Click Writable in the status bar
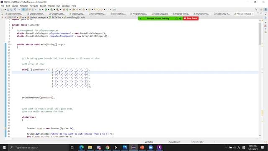This screenshot has height=151, width=268. click(x=149, y=142)
